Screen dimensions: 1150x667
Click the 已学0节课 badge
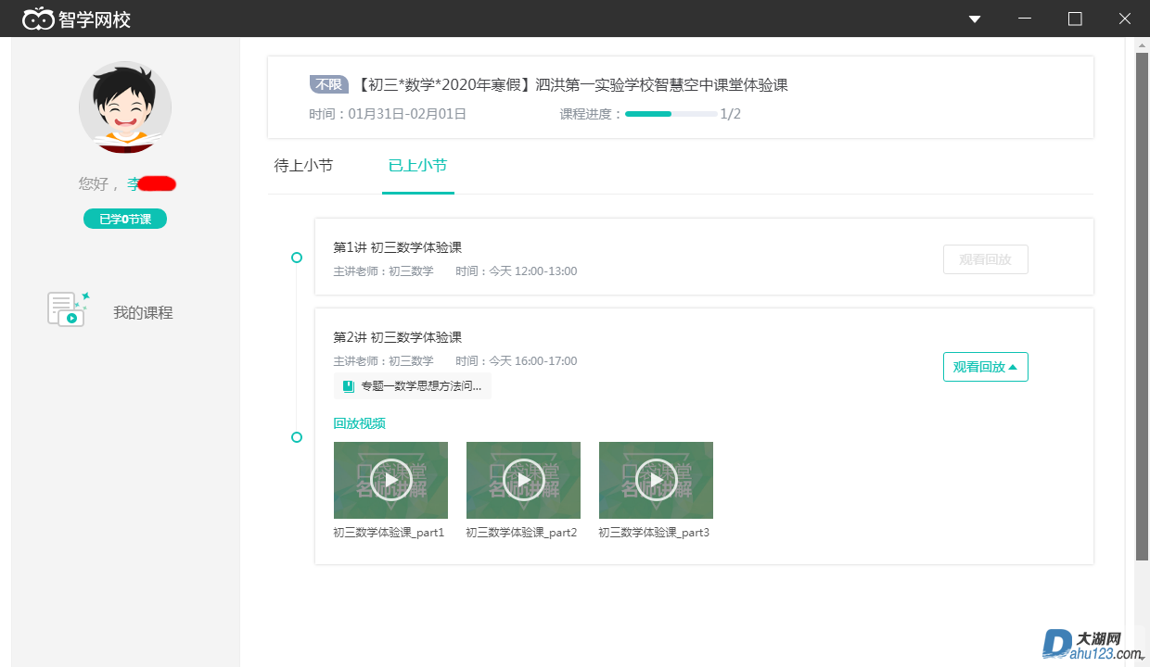[125, 220]
